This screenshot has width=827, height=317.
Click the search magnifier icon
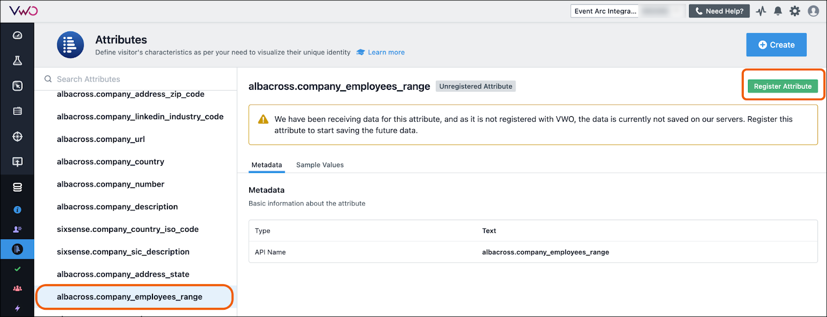pyautogui.click(x=48, y=79)
